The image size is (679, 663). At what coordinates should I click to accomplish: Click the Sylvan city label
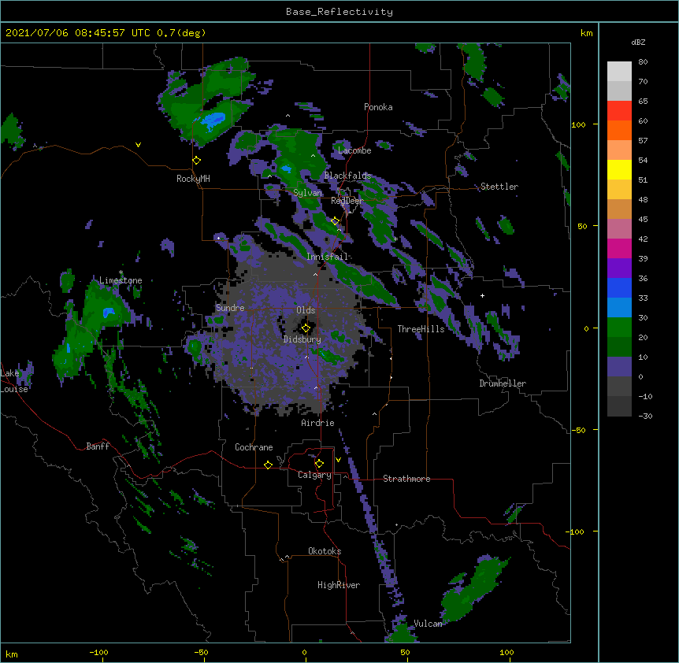coord(307,193)
